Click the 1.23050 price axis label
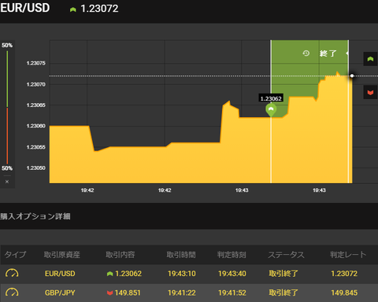Image resolution: width=378 pixels, height=302 pixels. point(35,168)
